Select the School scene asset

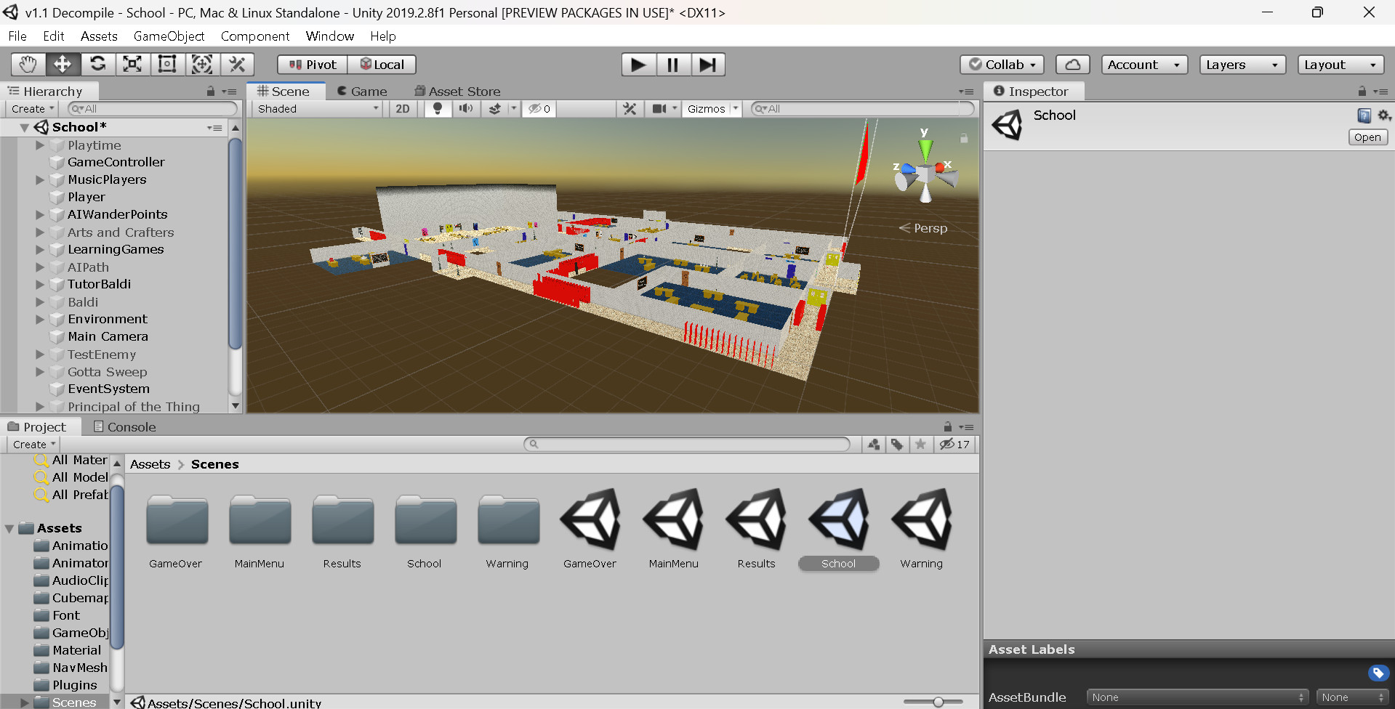(x=838, y=521)
